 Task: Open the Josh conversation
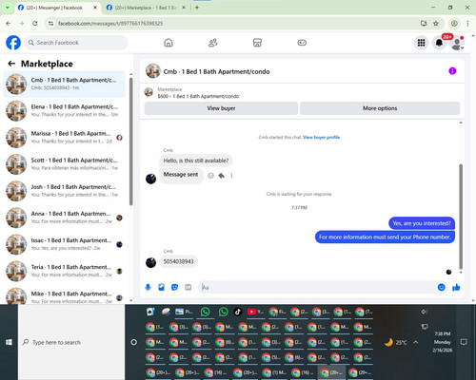(x=64, y=191)
